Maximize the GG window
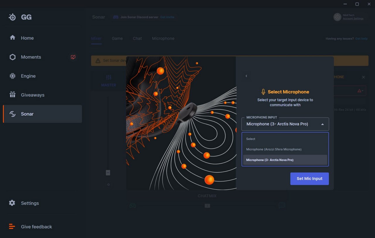 click(357, 4)
